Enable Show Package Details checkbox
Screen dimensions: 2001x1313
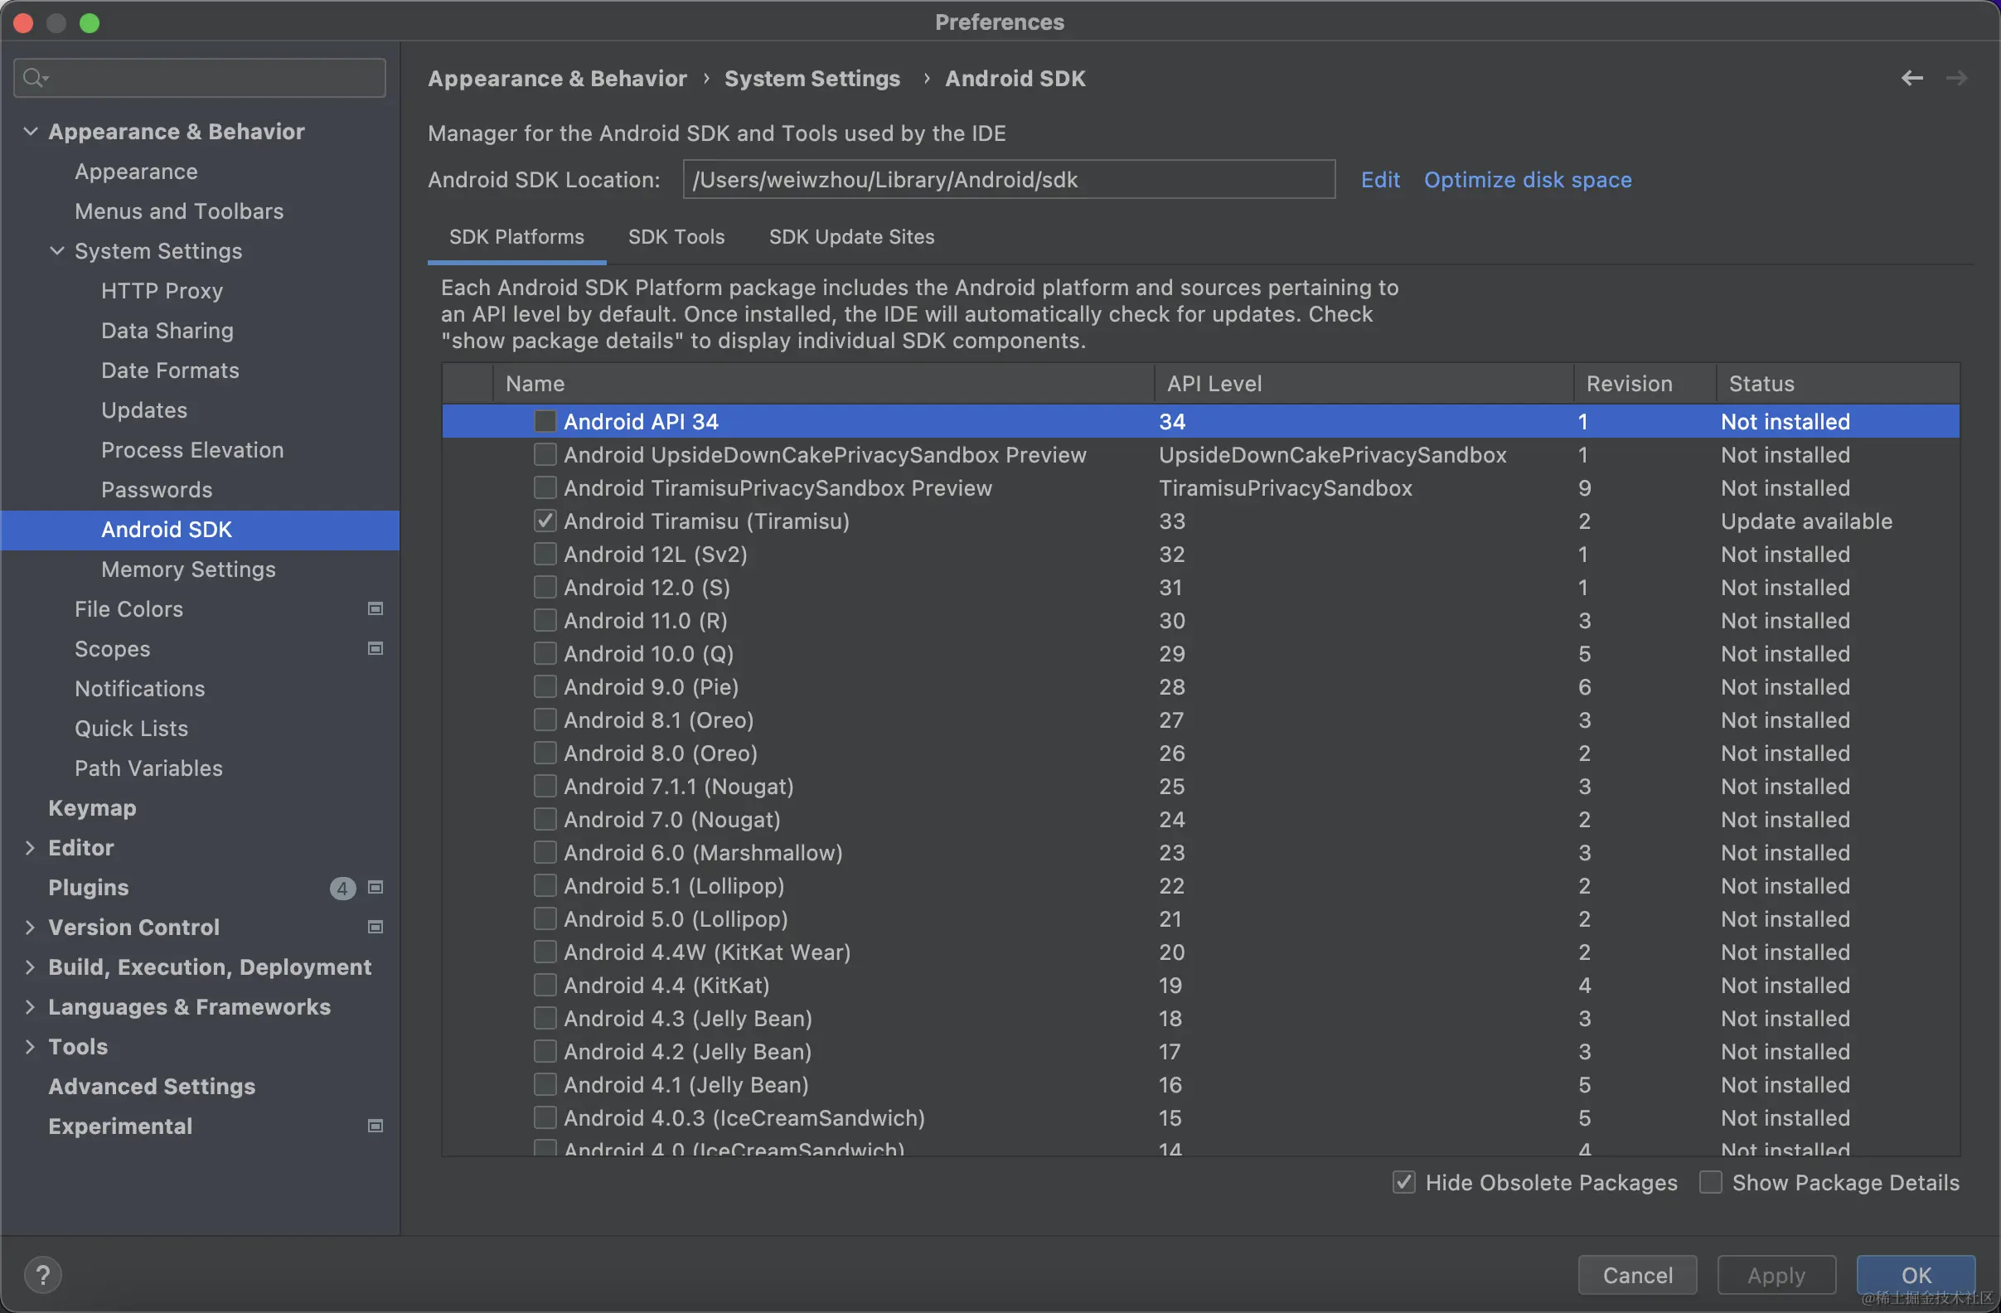coord(1710,1182)
